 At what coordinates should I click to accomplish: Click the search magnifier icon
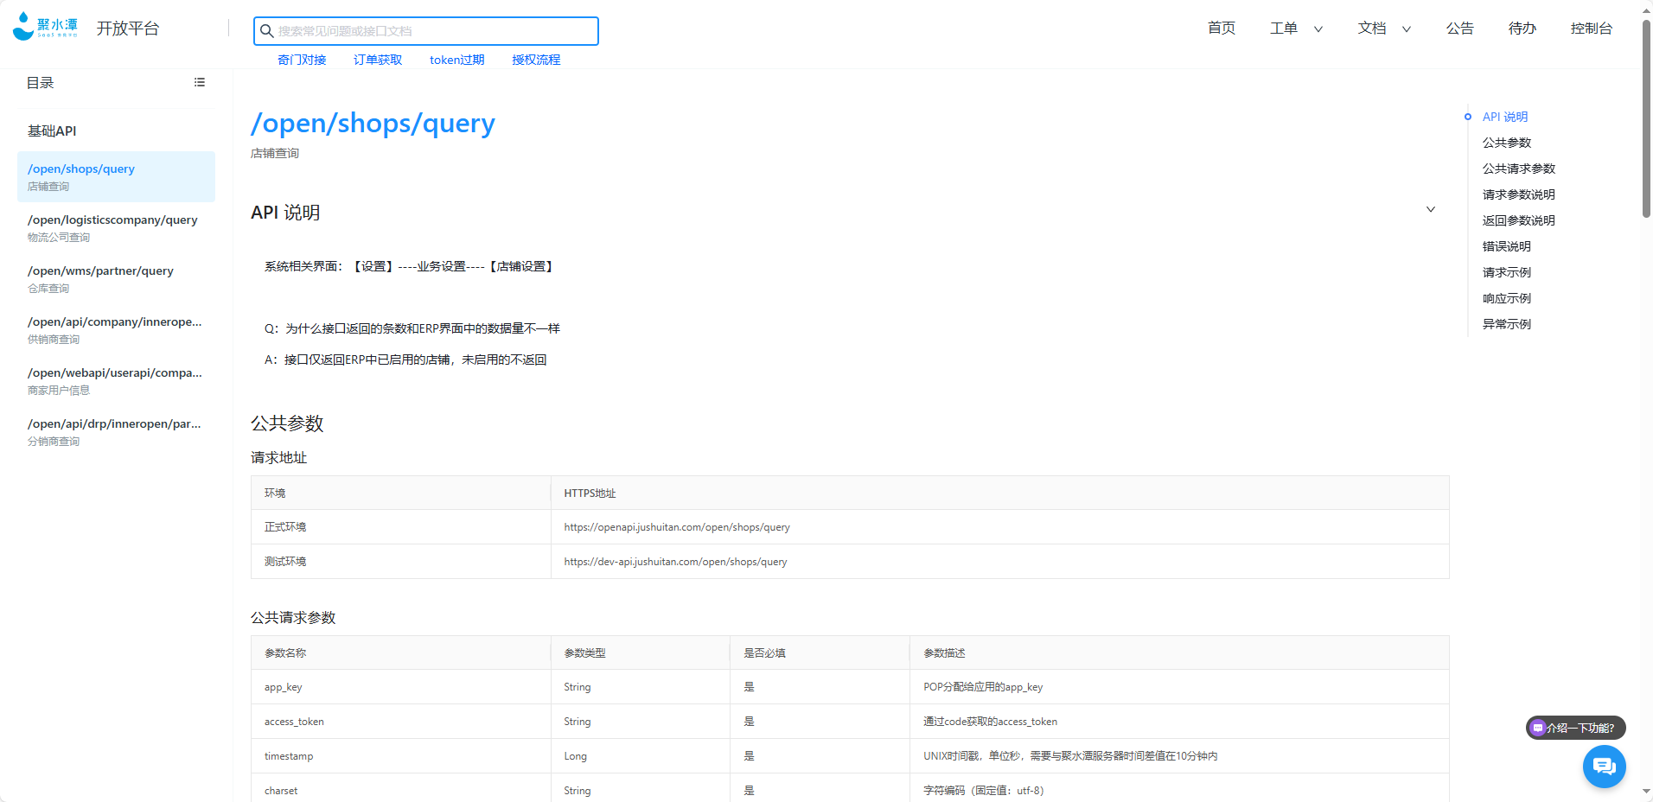coord(267,31)
